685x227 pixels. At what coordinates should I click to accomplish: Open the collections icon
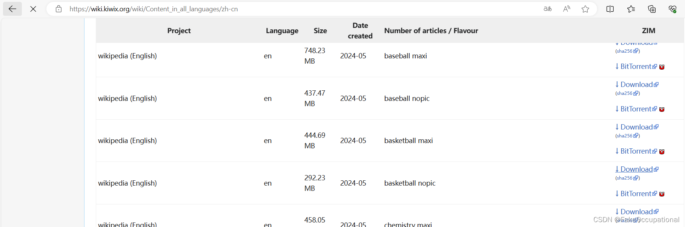click(652, 9)
